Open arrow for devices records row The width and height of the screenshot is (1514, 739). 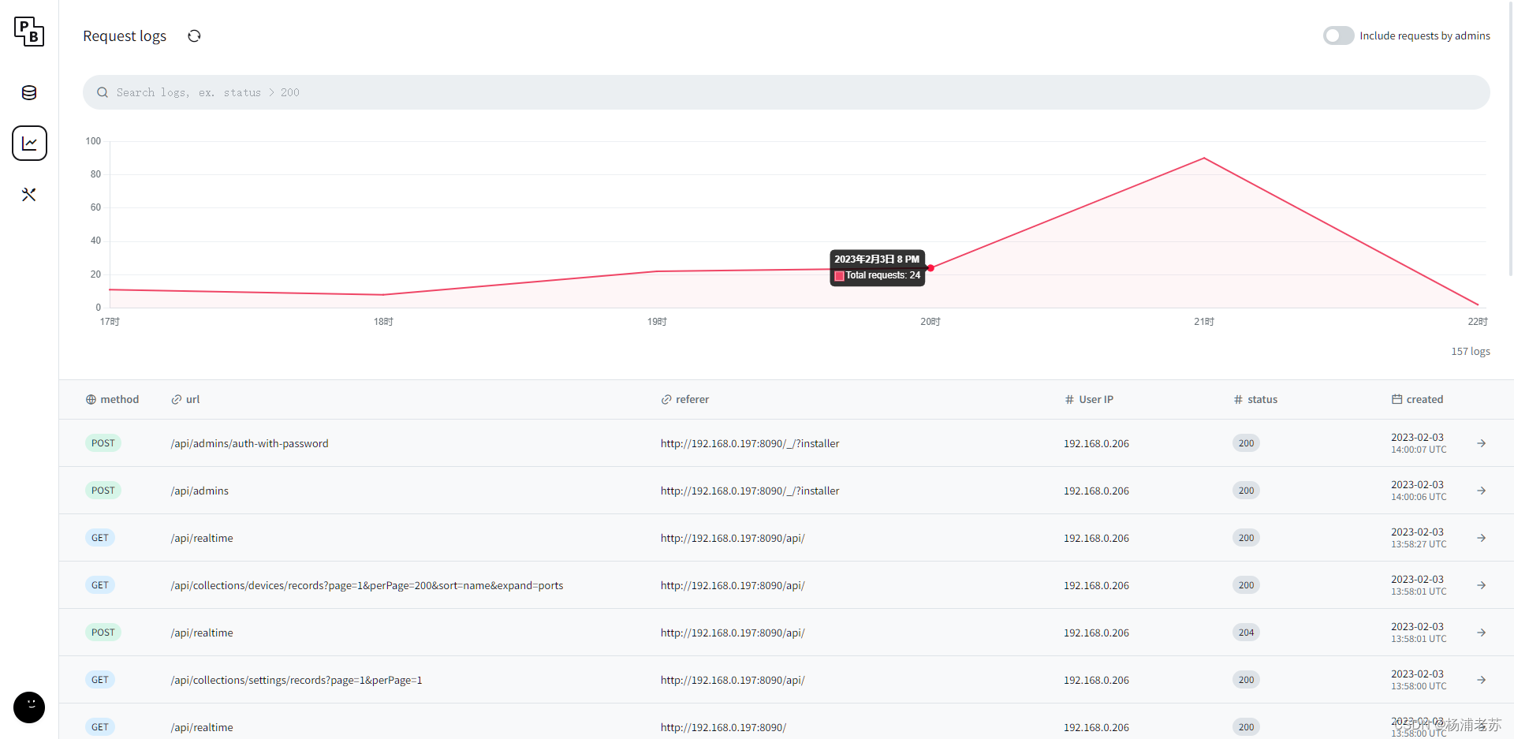click(x=1481, y=585)
